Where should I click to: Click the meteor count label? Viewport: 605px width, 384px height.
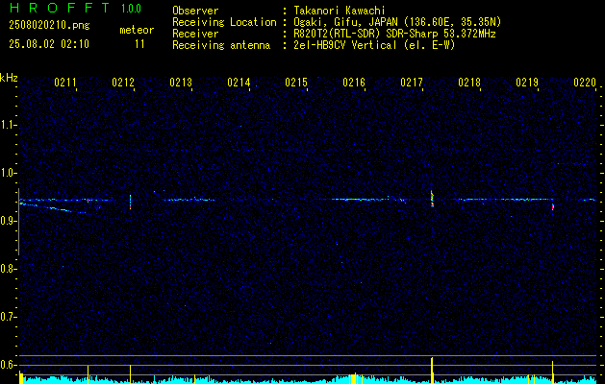137,30
